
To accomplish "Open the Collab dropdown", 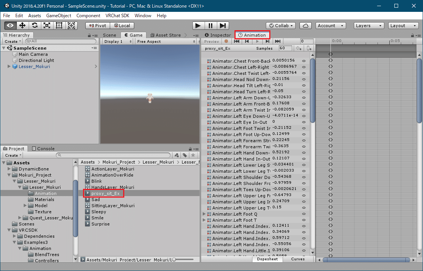I will [x=281, y=26].
